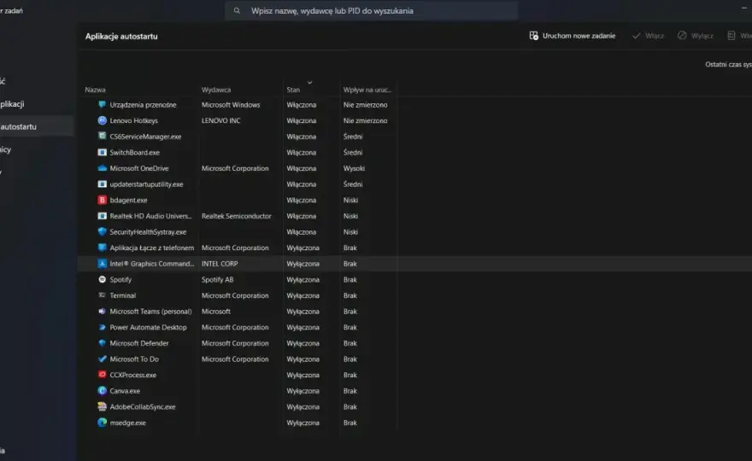752x461 pixels.
Task: Sort by the Wydawca column header
Action: click(x=216, y=90)
